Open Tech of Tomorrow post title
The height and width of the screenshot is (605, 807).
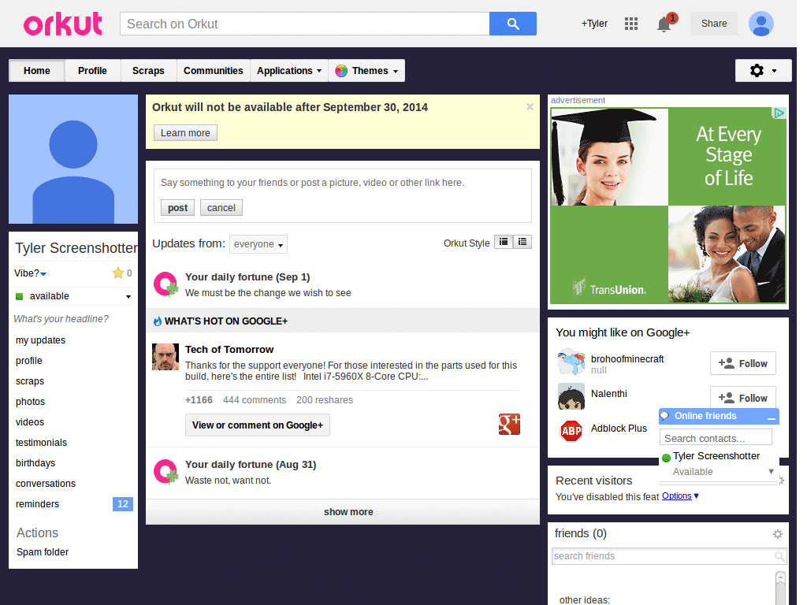(x=229, y=349)
